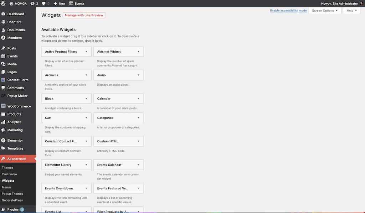The height and width of the screenshot is (213, 365).
Task: Expand the Archives widget arrow
Action: [86, 75]
